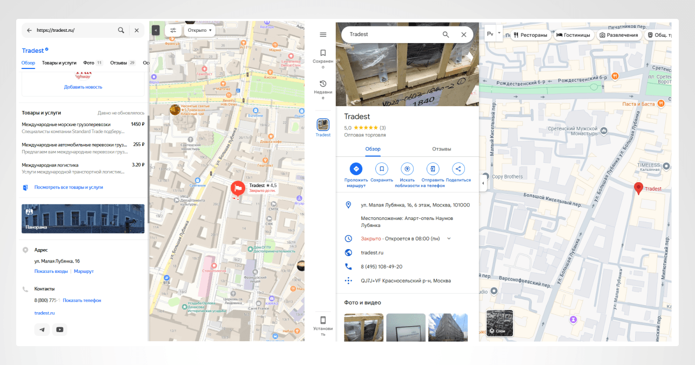
Task: Switch to Отзывы tab in Google panel
Action: coord(442,149)
